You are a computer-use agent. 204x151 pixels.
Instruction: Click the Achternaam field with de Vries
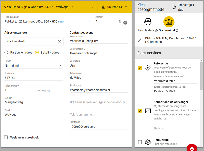point(99,78)
